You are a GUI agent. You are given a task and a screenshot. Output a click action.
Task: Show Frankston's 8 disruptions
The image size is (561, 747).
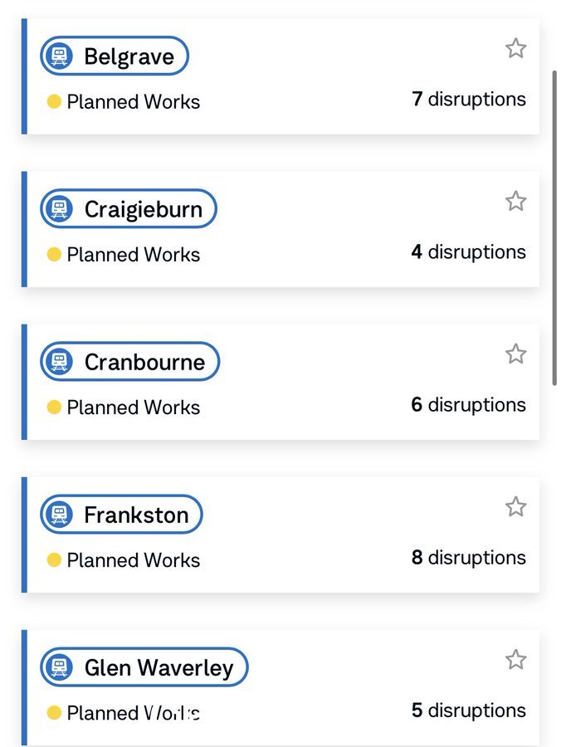click(469, 558)
